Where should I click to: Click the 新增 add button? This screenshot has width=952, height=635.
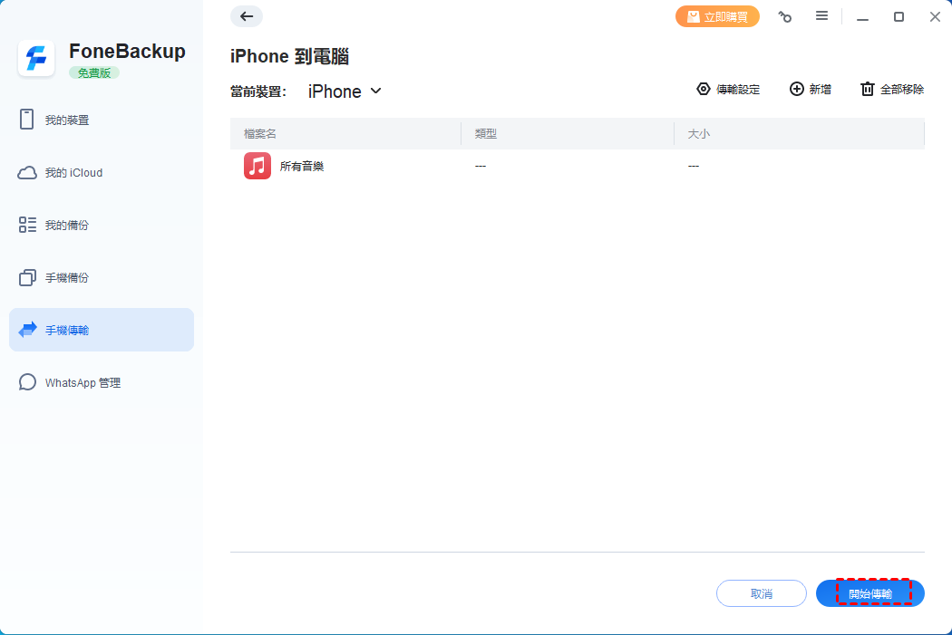point(810,89)
